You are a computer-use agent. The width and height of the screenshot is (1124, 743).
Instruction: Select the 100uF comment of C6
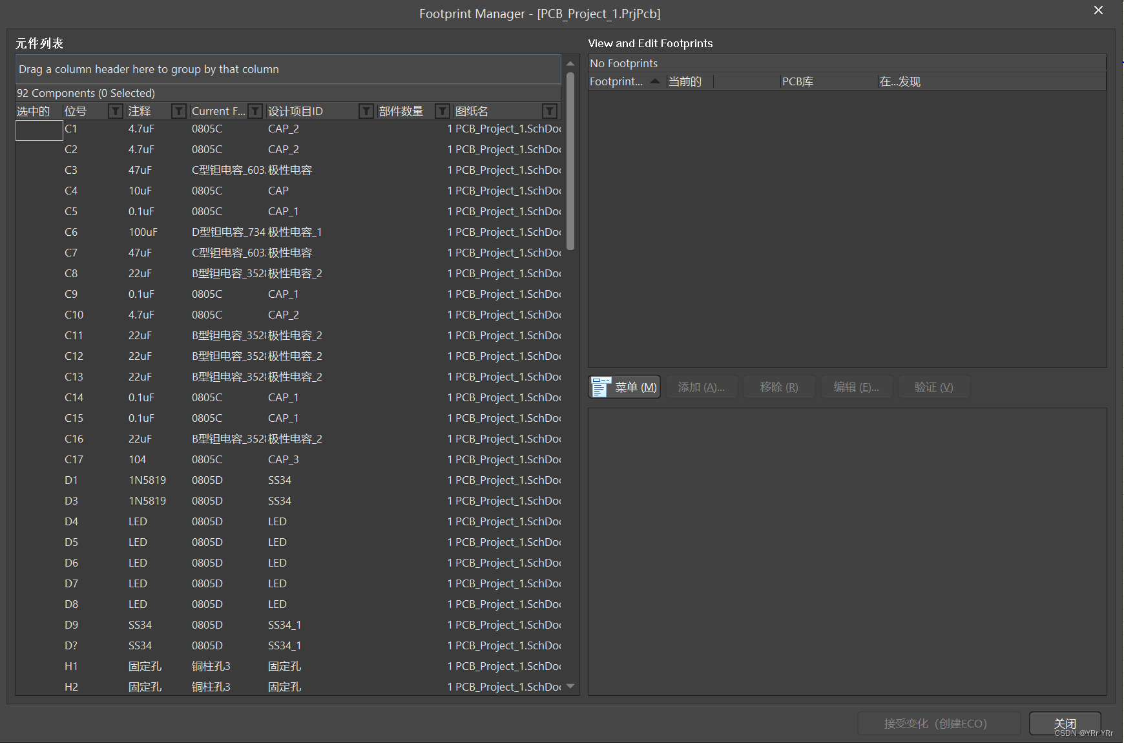click(x=143, y=232)
